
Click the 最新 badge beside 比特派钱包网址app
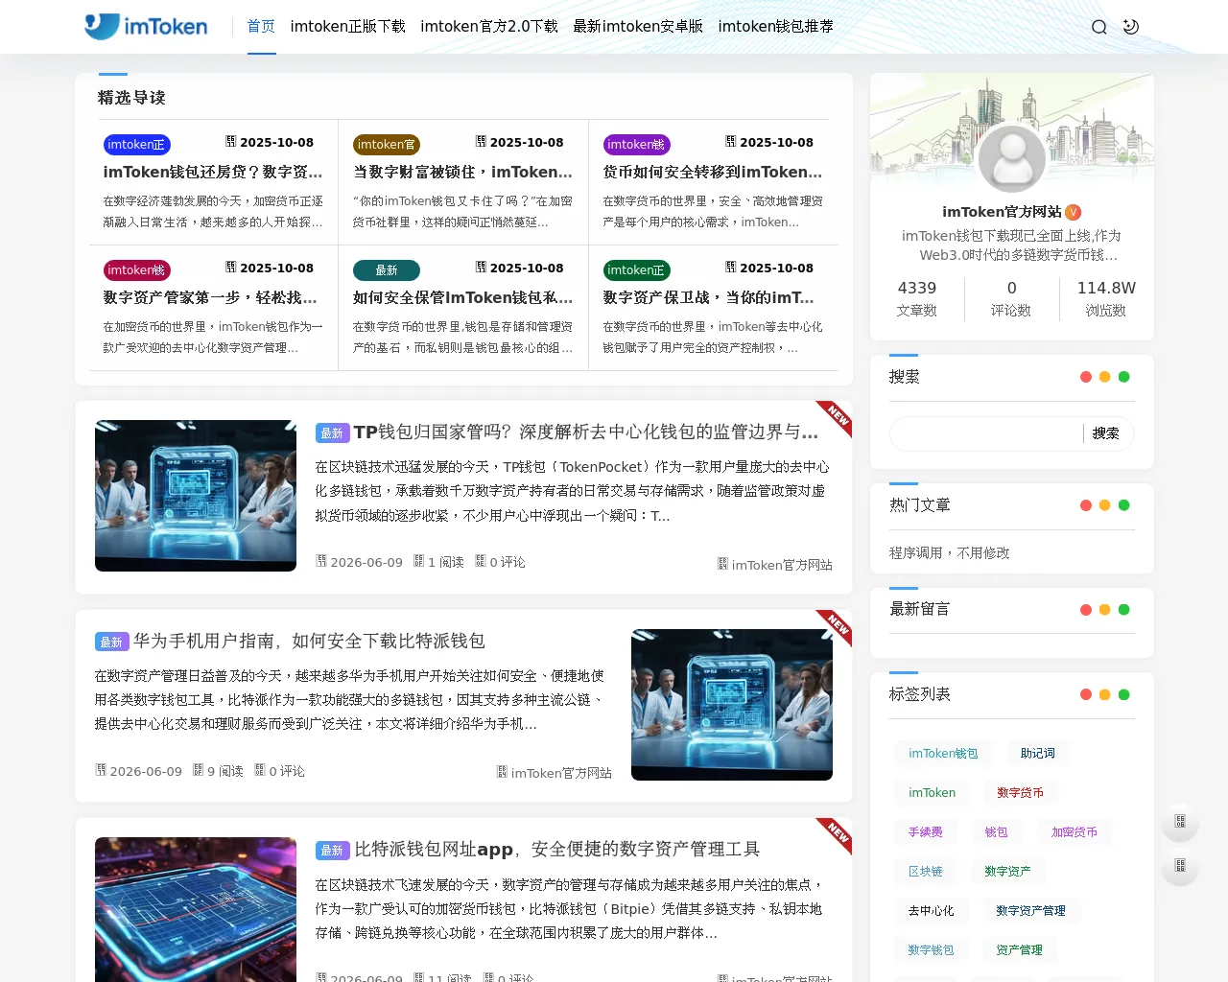point(332,851)
